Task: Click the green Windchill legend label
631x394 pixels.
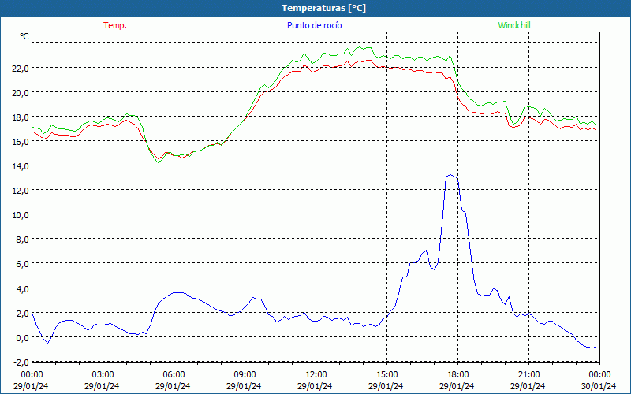Action: click(514, 25)
